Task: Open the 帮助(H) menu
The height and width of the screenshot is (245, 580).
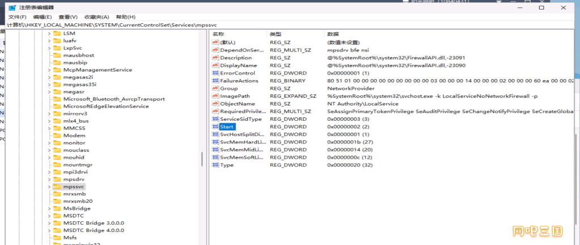Action: click(126, 17)
